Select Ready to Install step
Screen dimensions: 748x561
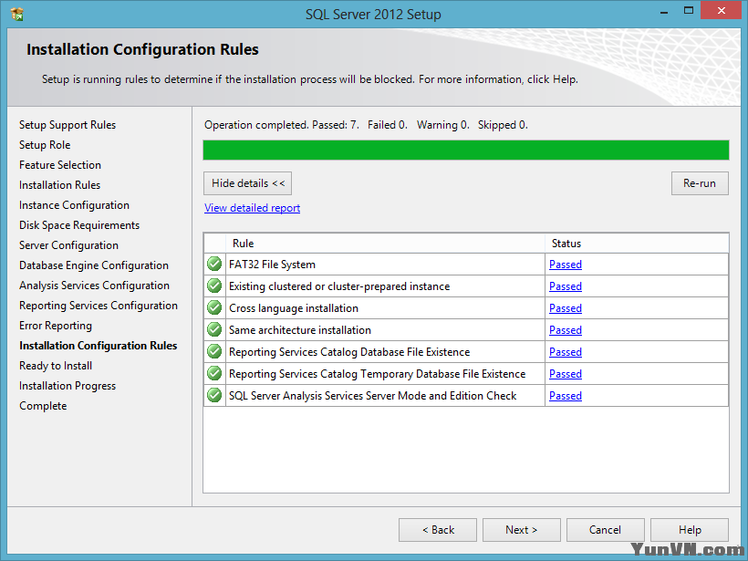tap(56, 366)
